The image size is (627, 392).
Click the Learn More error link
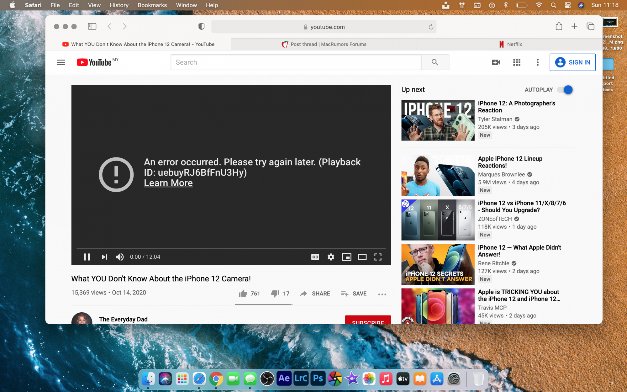(168, 183)
